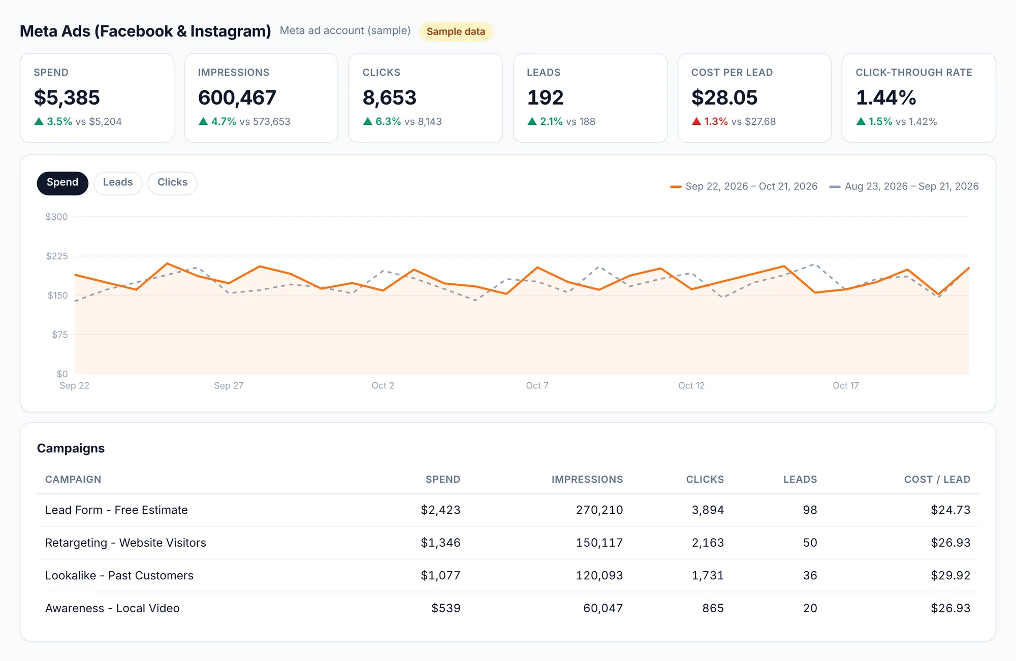Click the Sample data badge
Screen dimensions: 1016x661
[456, 31]
